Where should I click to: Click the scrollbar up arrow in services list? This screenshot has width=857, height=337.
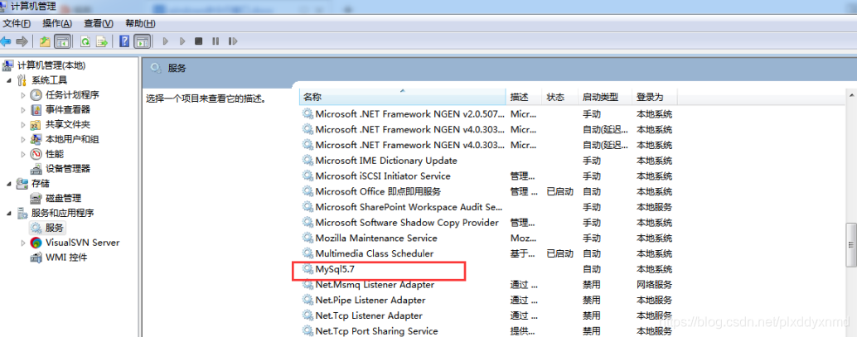tap(851, 95)
